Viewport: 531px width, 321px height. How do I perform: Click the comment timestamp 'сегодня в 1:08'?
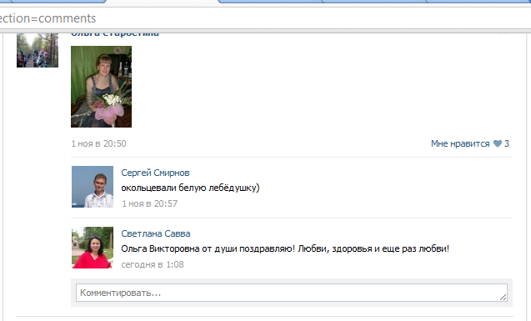(x=153, y=264)
